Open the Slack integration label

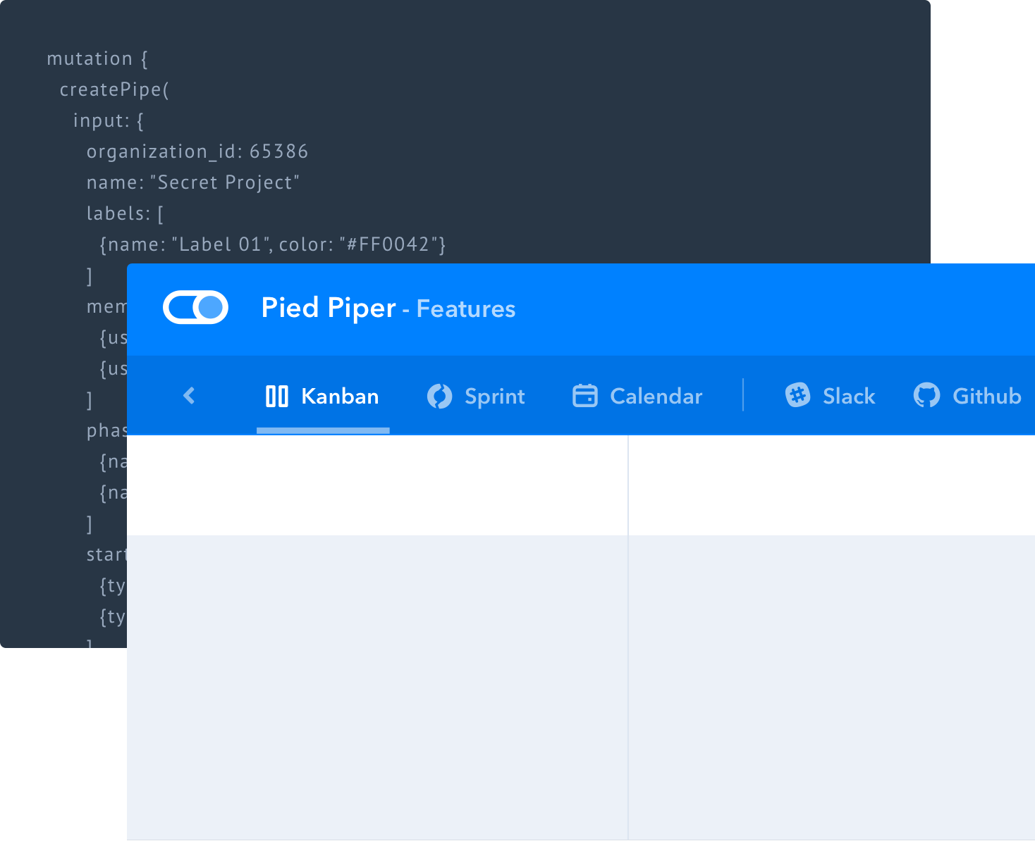click(x=849, y=397)
